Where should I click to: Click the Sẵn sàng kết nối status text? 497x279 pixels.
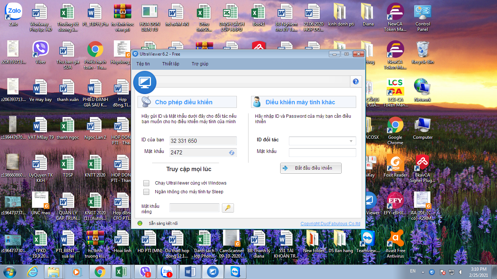[163, 223]
